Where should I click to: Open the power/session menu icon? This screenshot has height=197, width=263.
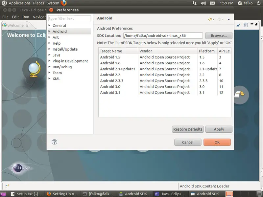pos(258,3)
